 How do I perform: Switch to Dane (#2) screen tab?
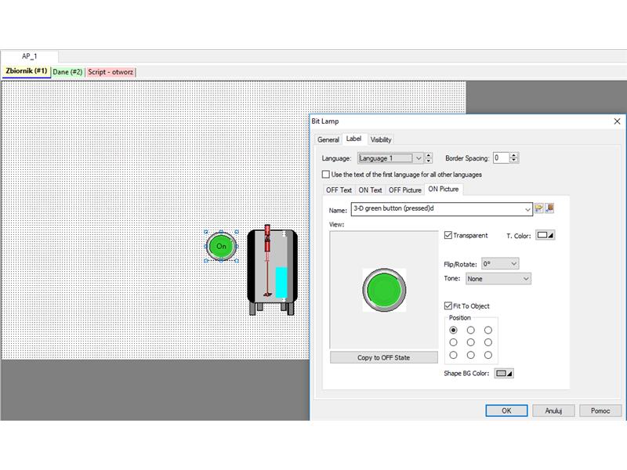point(67,72)
